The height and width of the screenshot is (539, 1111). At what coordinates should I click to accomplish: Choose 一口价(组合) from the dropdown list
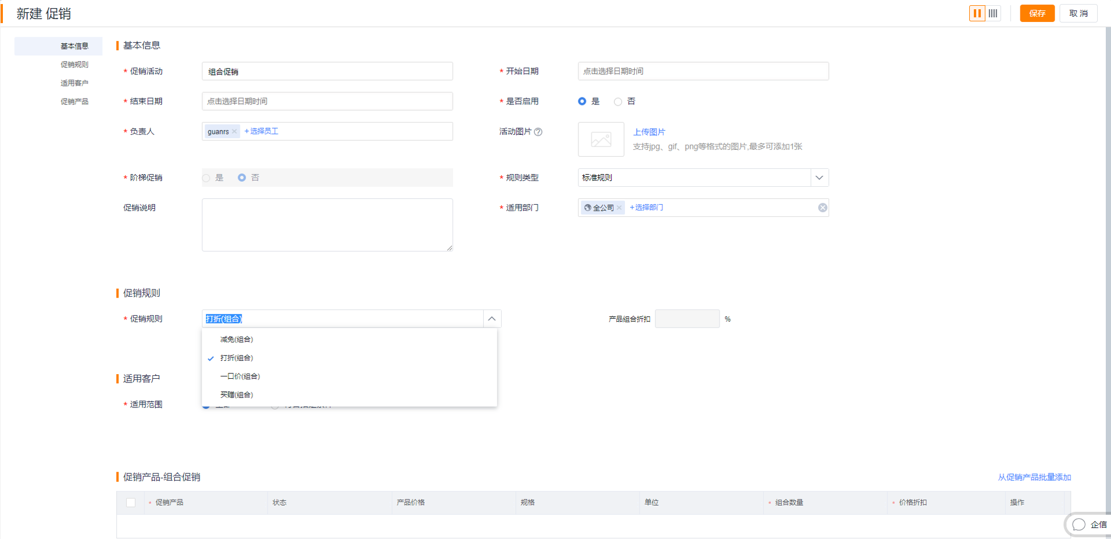coord(349,376)
